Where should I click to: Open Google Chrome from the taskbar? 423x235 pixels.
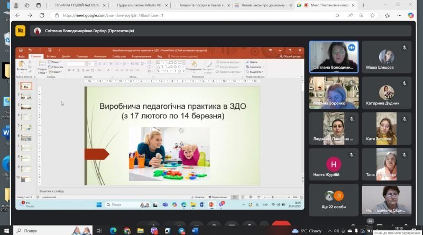pos(127,231)
